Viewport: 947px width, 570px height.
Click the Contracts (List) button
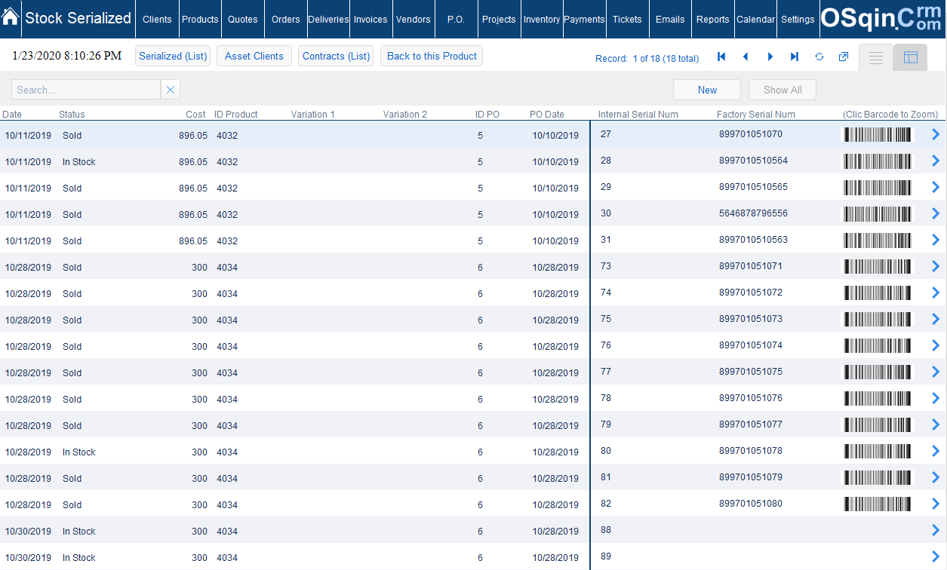(336, 56)
